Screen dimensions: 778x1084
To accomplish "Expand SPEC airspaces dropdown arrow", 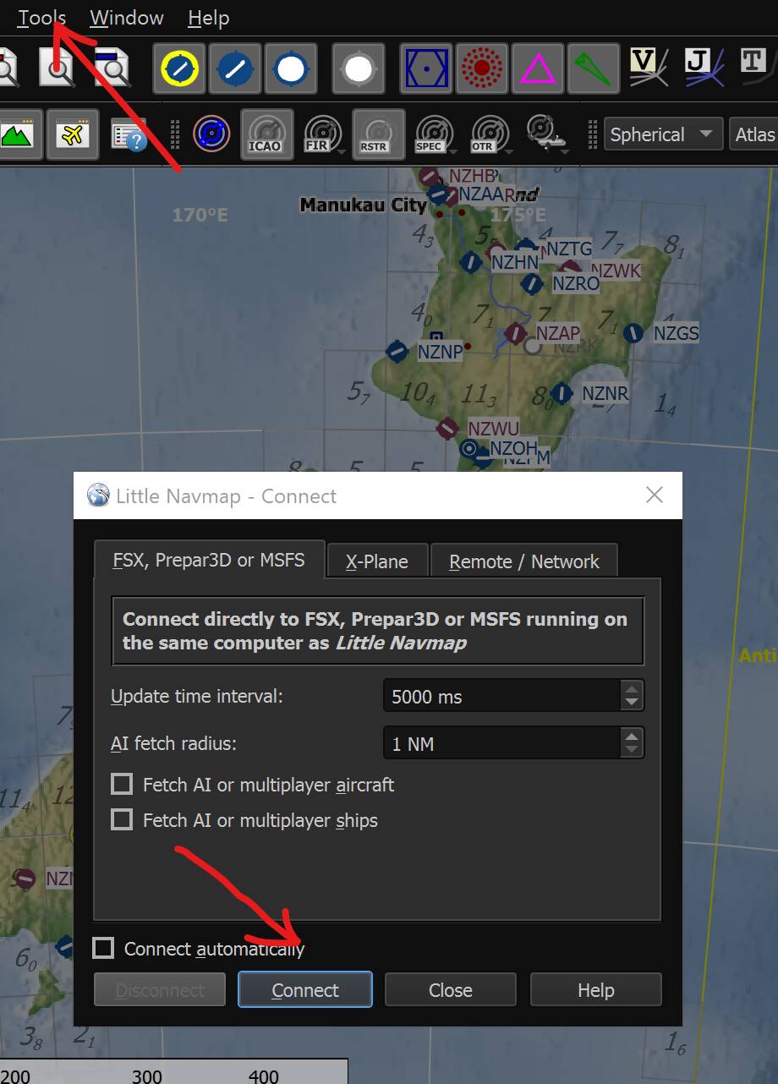I will (455, 151).
